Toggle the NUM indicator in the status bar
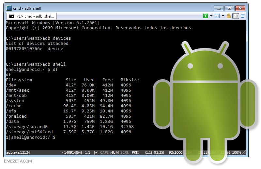 115,152
